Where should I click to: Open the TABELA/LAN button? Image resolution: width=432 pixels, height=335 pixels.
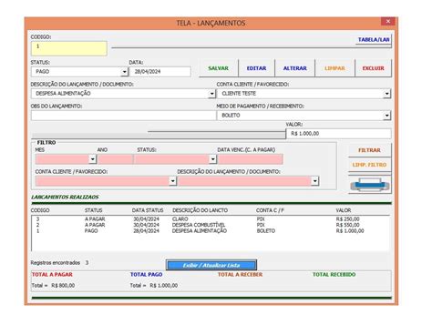click(x=374, y=40)
